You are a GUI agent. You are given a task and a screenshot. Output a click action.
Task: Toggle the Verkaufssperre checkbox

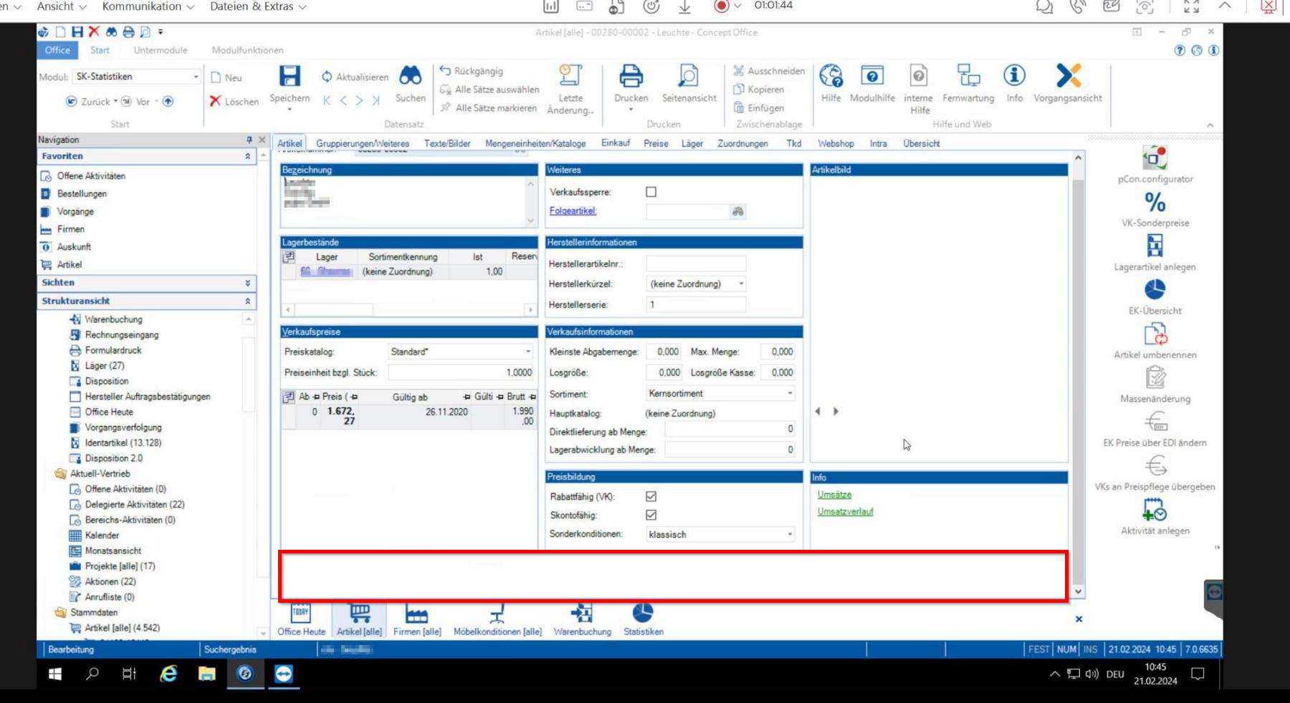[651, 192]
